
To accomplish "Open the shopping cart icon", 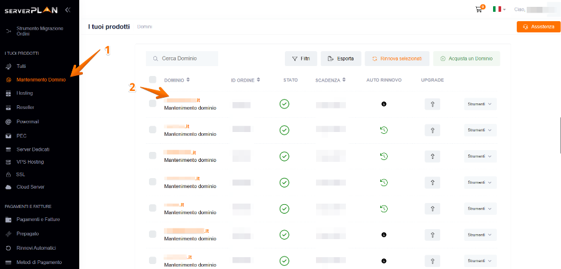I will [479, 9].
